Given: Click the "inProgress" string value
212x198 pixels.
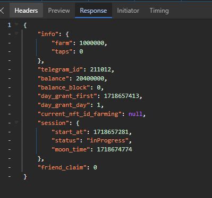Looking at the screenshot, I should tap(107, 140).
